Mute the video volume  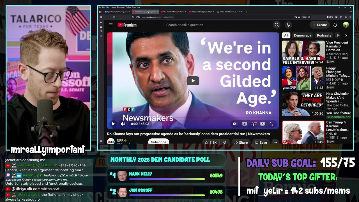tap(123, 124)
